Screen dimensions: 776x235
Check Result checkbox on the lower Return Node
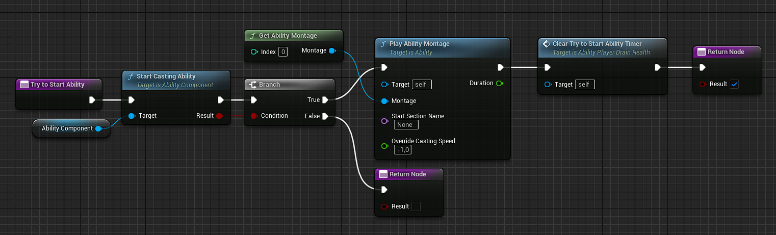pos(416,206)
